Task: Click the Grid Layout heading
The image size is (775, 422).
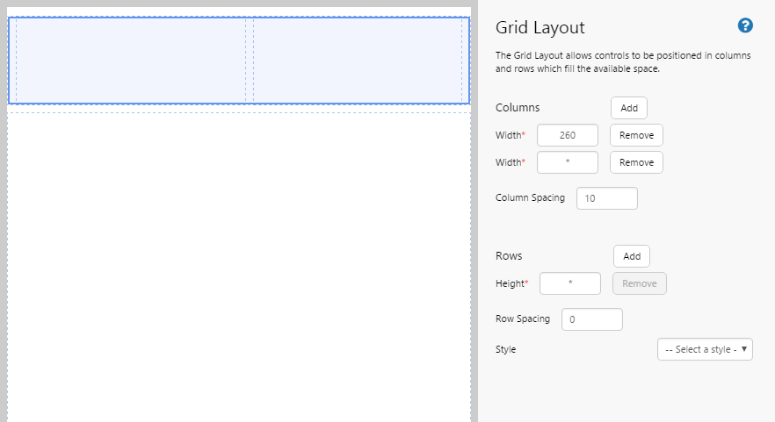Action: [540, 28]
